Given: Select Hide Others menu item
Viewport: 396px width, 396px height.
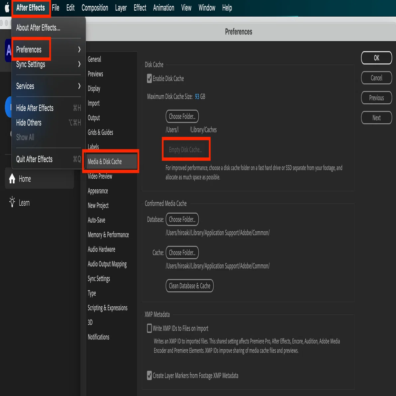Looking at the screenshot, I should pos(48,123).
